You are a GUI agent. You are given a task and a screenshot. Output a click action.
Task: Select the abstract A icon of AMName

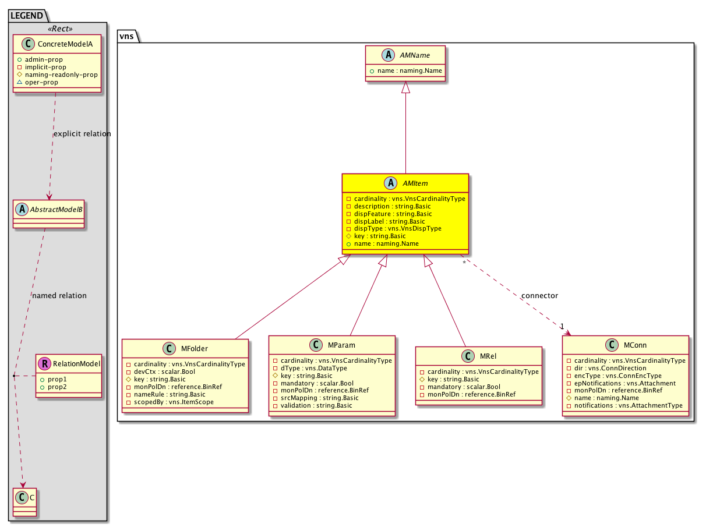click(389, 55)
